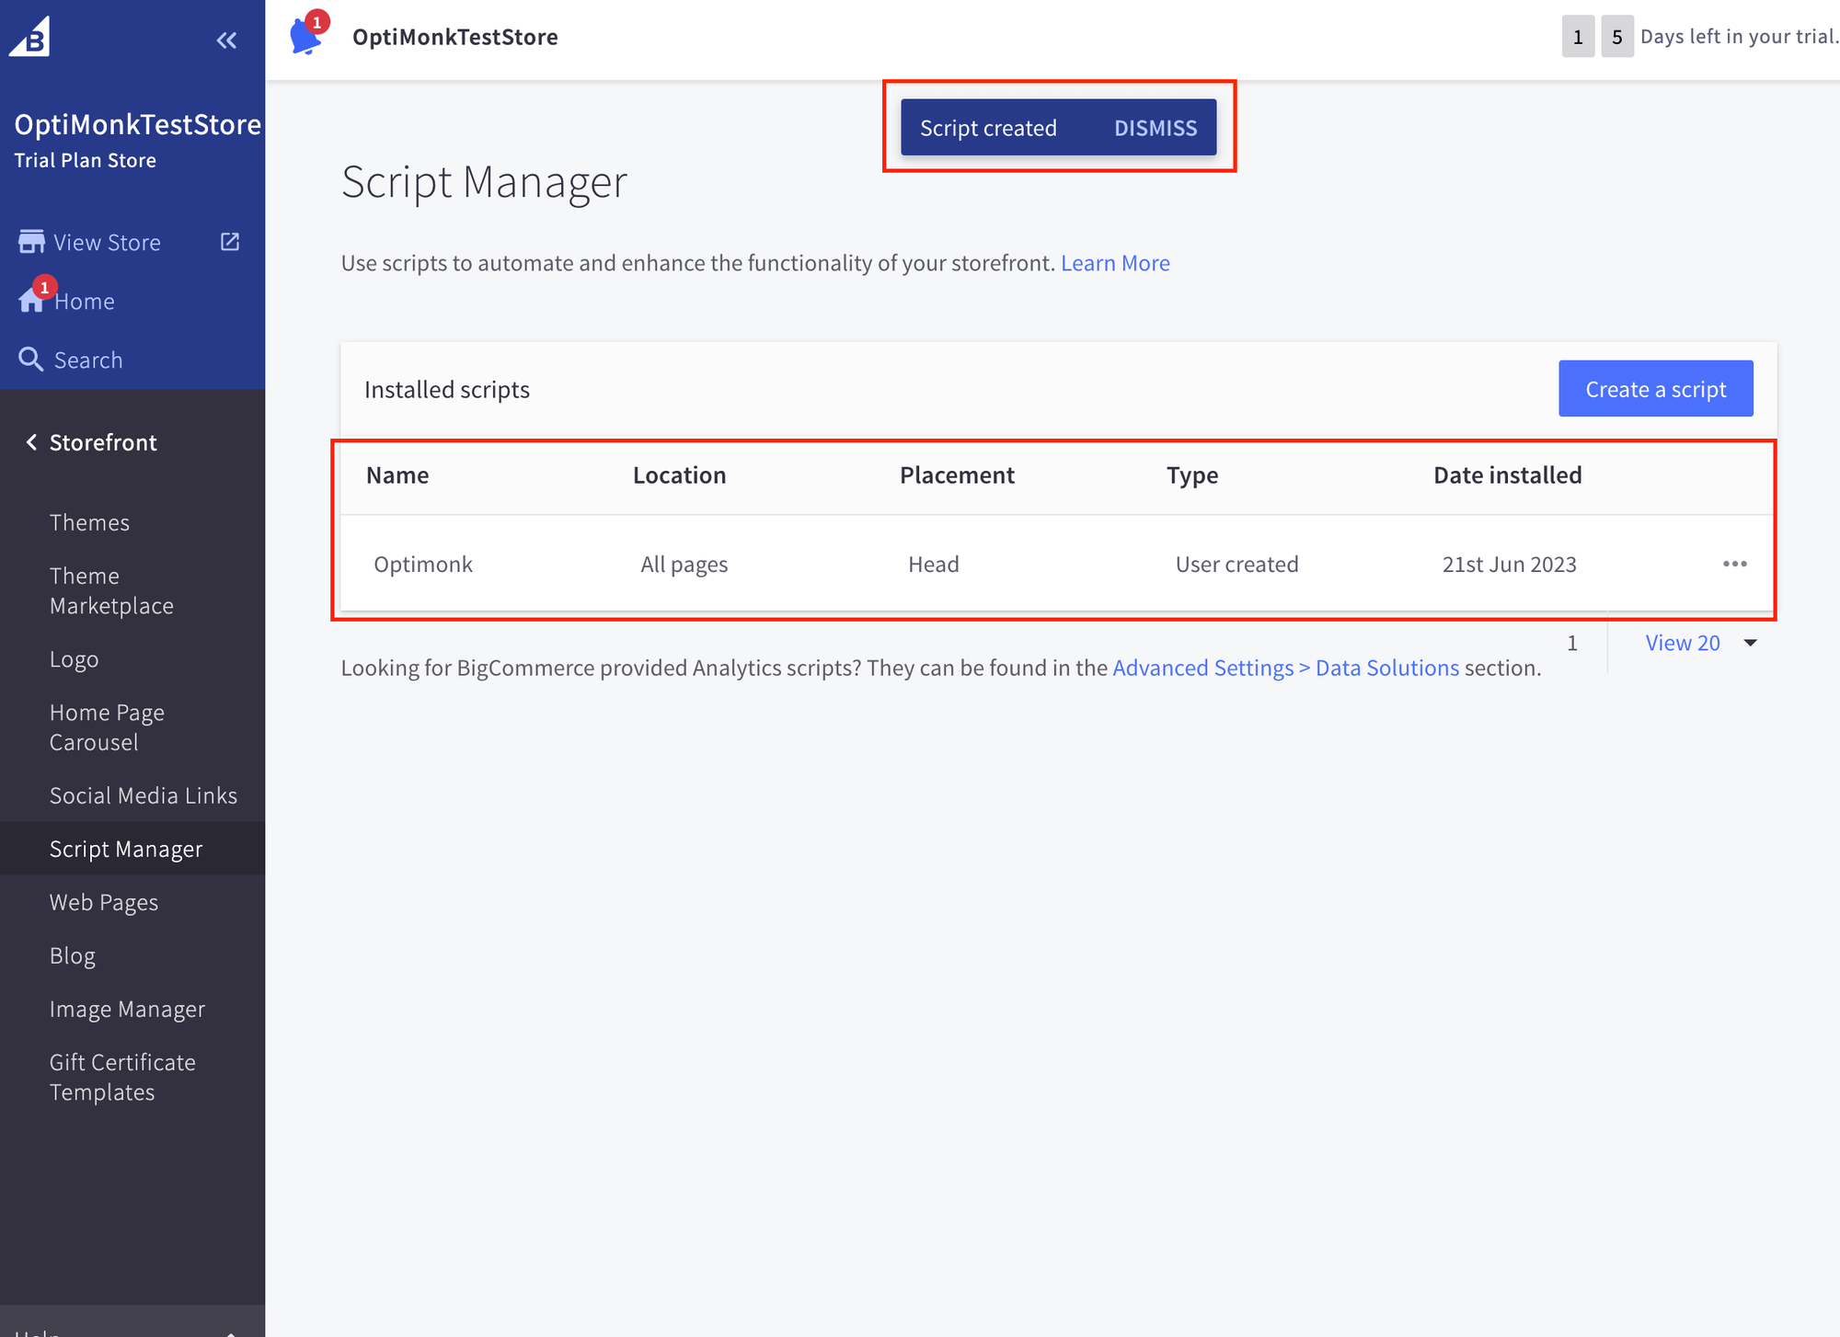Image resolution: width=1840 pixels, height=1337 pixels.
Task: Open Themes in Storefront menu
Action: (89, 522)
